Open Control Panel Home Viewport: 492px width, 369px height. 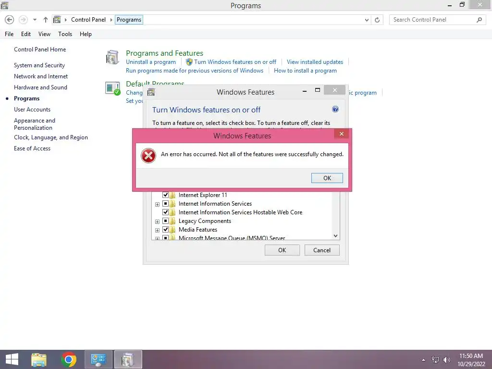click(40, 49)
